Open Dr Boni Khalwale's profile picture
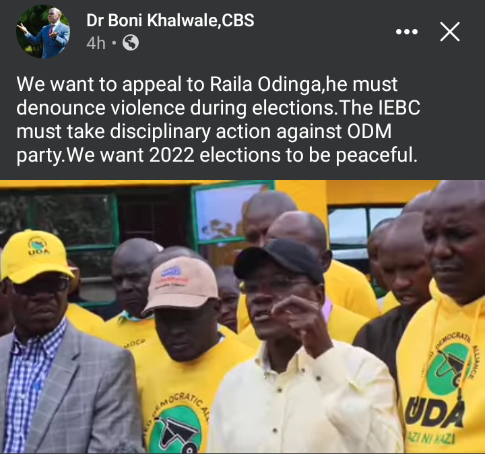Screen dimensions: 485x454 point(42,32)
